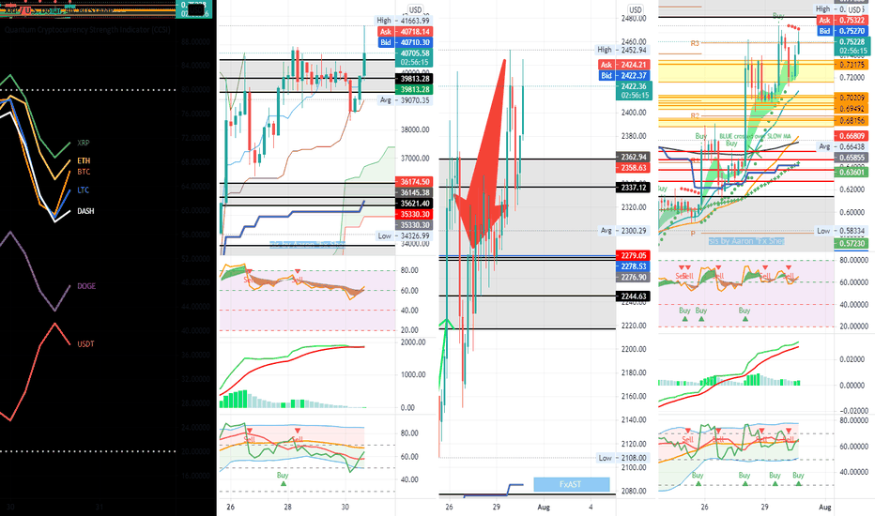Click ETH red level label 2279.05

tap(633, 255)
